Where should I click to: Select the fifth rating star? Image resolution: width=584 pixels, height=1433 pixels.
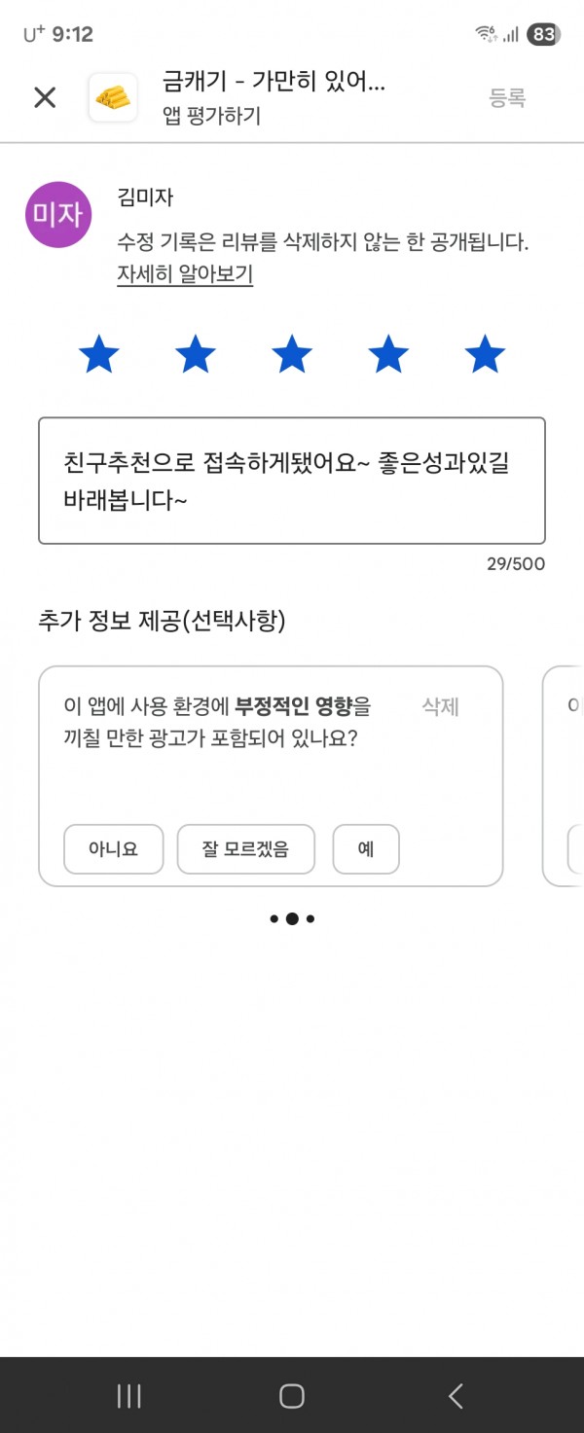[485, 354]
